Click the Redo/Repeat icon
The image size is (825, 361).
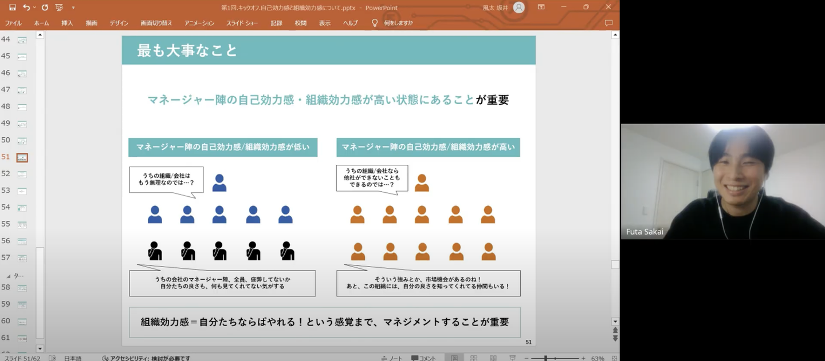point(45,7)
